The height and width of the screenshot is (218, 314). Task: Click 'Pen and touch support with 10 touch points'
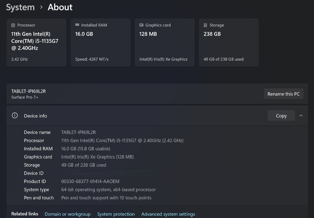pos(106,198)
